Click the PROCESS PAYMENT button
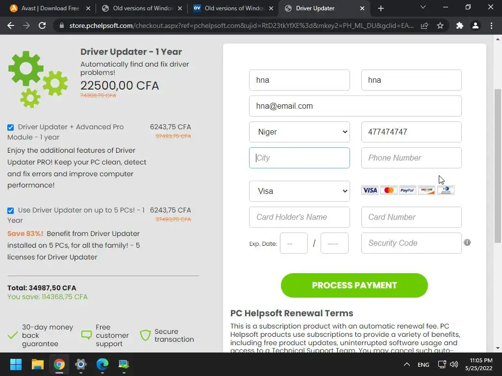The height and width of the screenshot is (376, 502). coord(354,285)
